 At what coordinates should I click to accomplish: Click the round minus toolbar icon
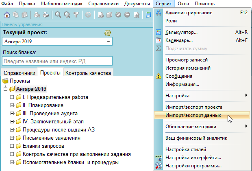(127, 15)
